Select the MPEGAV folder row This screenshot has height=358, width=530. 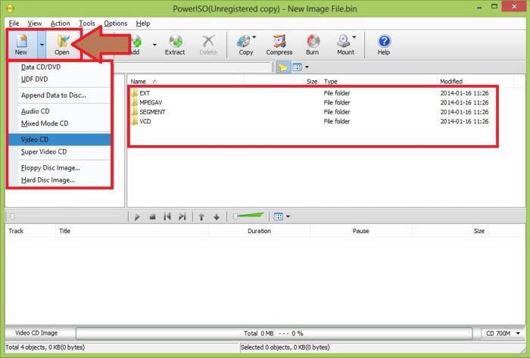tap(310, 102)
